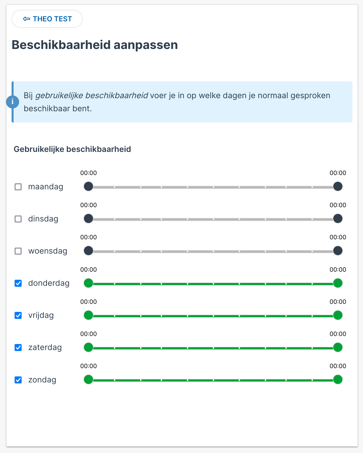Tick the dinsdag checkbox

coord(18,219)
